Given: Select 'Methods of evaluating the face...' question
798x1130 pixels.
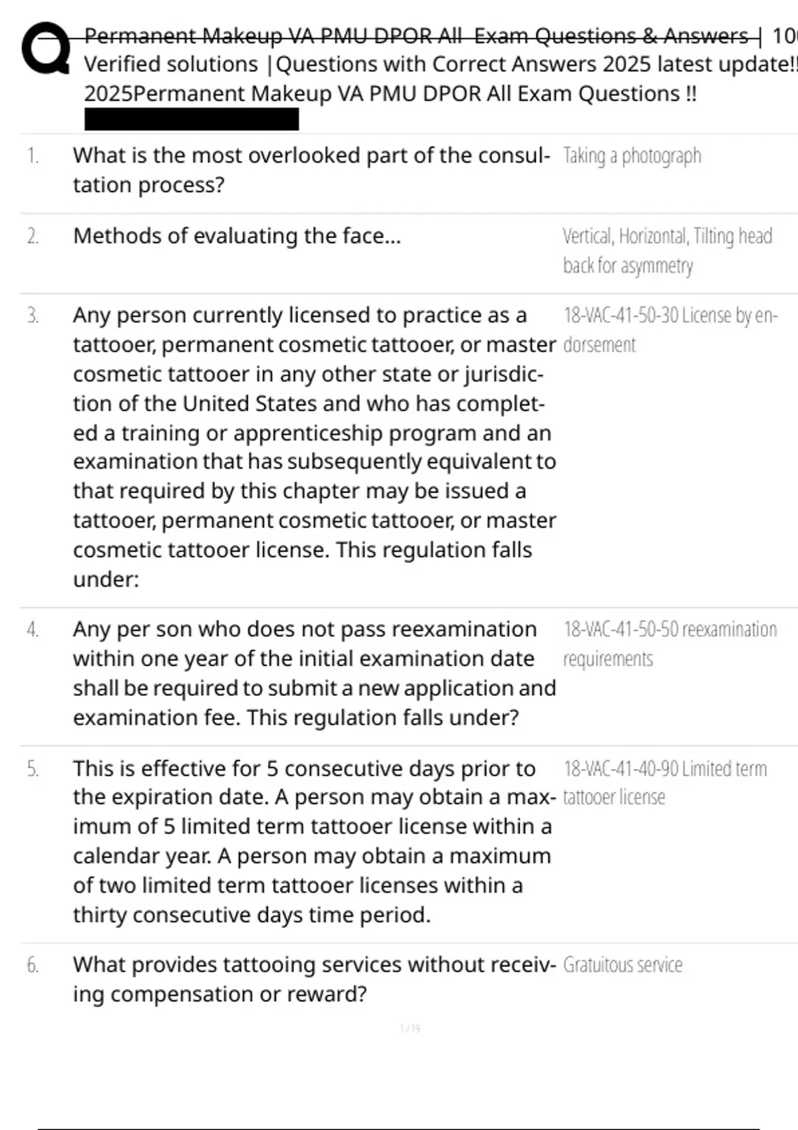Looking at the screenshot, I should (237, 236).
